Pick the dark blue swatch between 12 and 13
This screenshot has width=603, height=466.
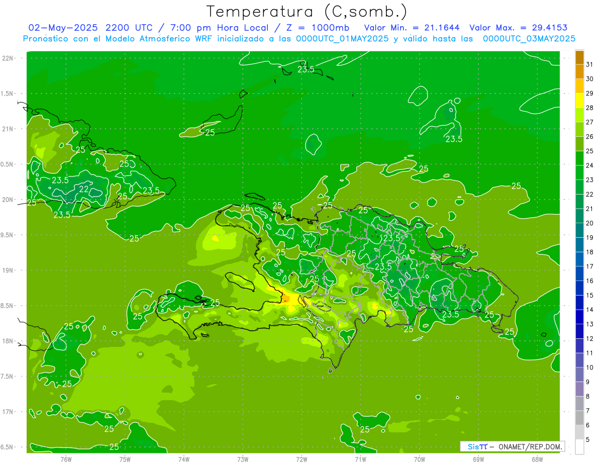click(x=579, y=332)
